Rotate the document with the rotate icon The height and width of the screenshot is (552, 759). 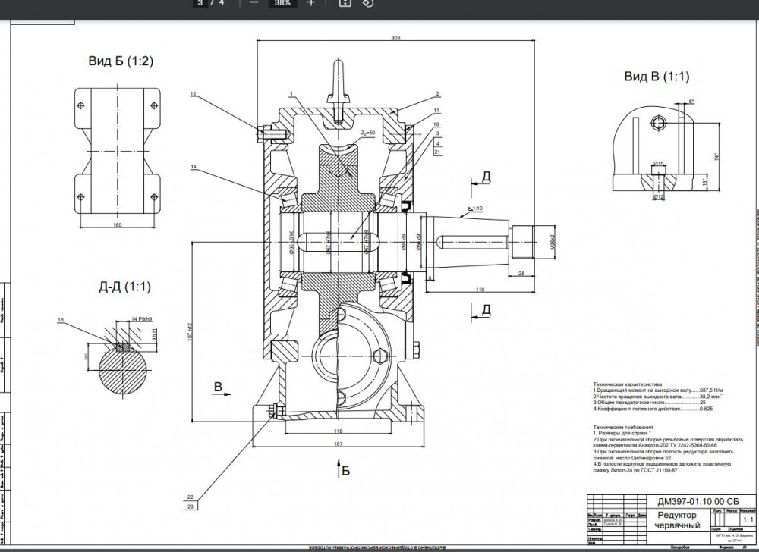tap(367, 3)
